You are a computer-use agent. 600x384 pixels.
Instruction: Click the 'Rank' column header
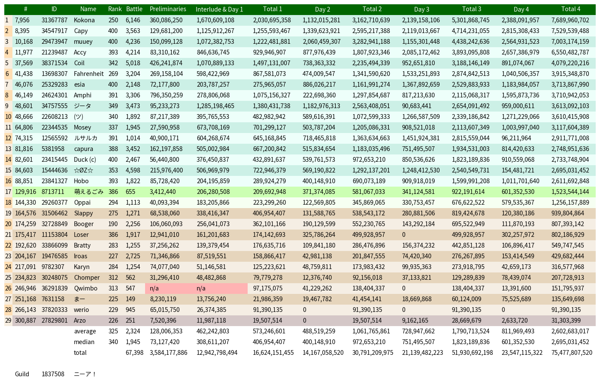pyautogui.click(x=115, y=9)
